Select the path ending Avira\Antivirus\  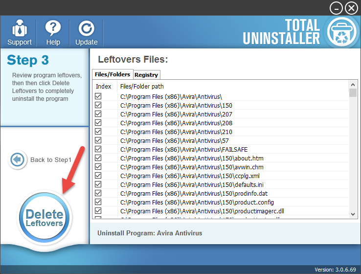[171, 97]
